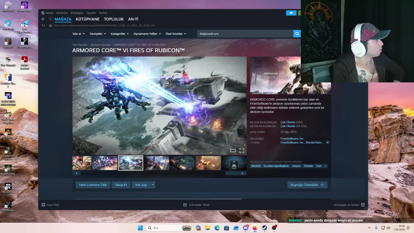
Task: Click the Robotlar tag
Action: pyautogui.click(x=308, y=166)
